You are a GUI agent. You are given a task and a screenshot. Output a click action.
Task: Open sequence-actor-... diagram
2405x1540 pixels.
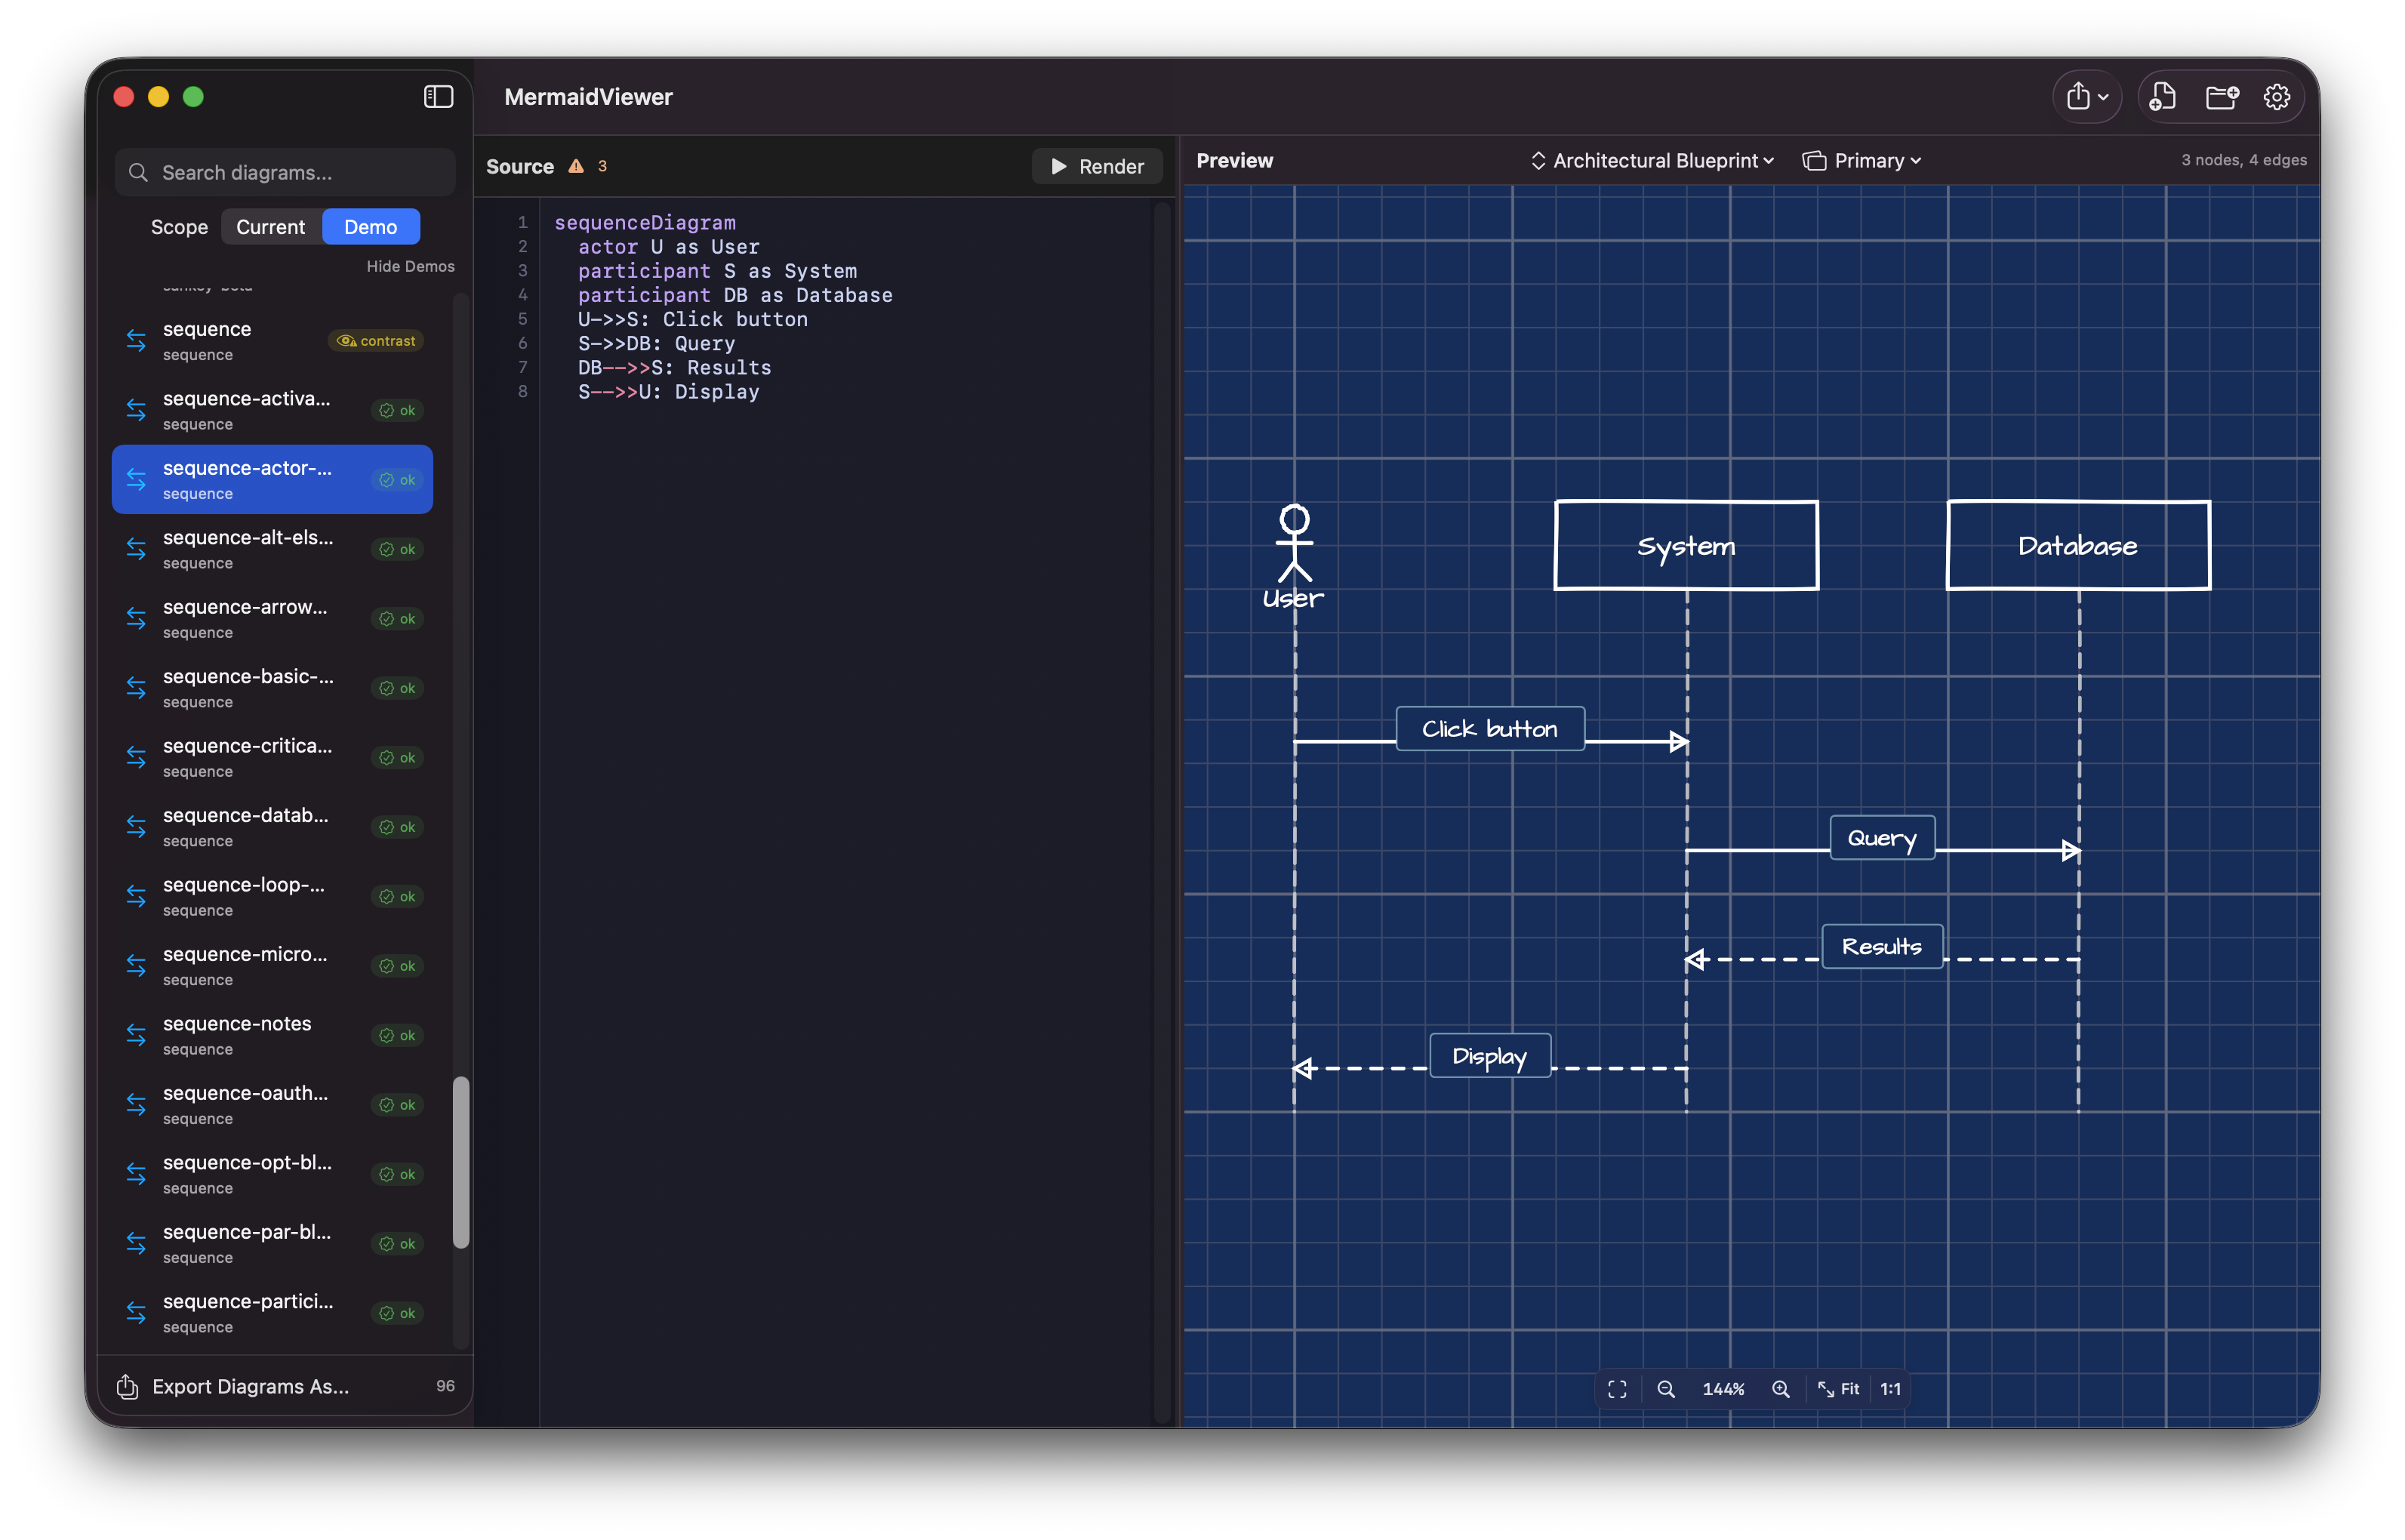point(272,480)
